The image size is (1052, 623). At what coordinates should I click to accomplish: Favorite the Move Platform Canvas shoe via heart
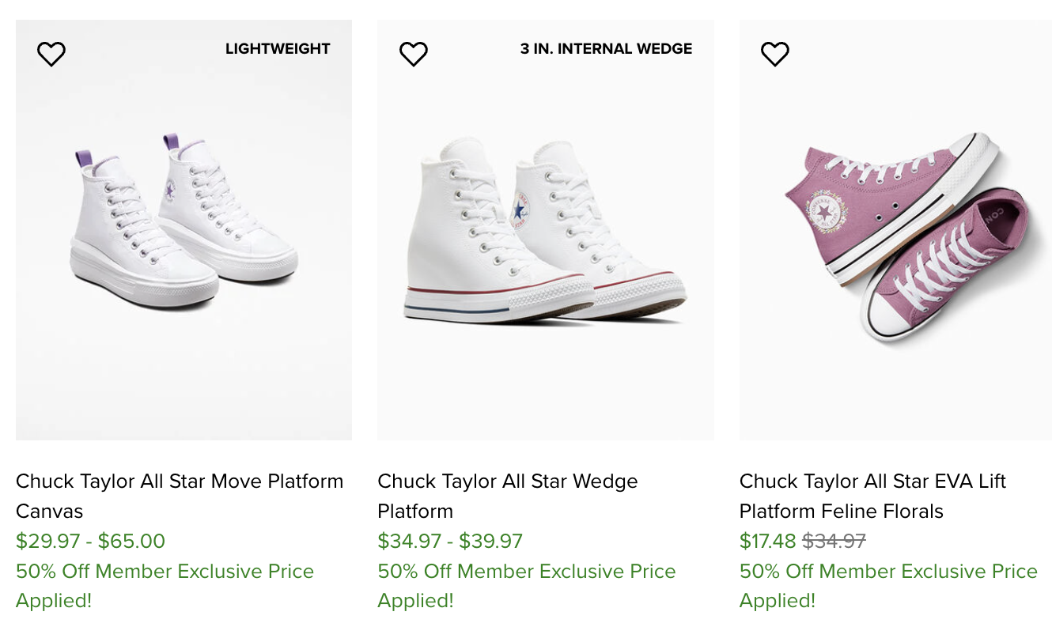(x=51, y=54)
